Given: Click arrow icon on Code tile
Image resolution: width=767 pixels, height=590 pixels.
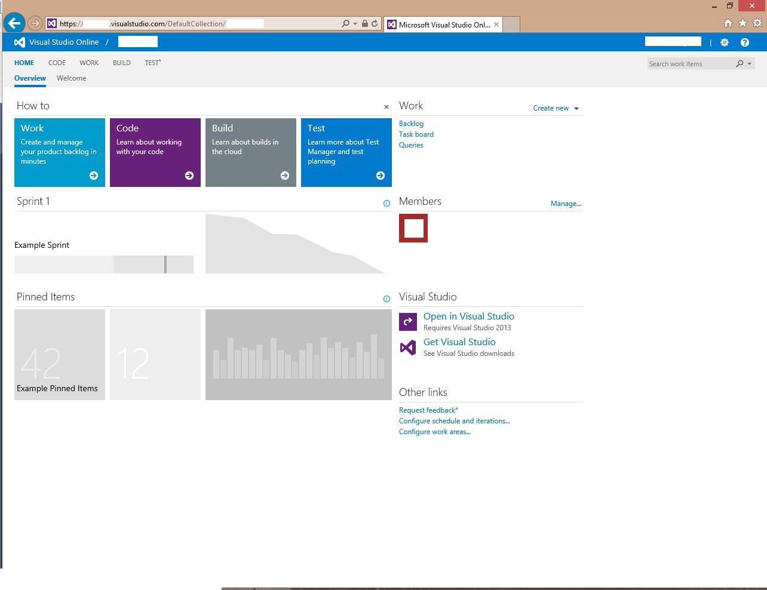Looking at the screenshot, I should 189,176.
